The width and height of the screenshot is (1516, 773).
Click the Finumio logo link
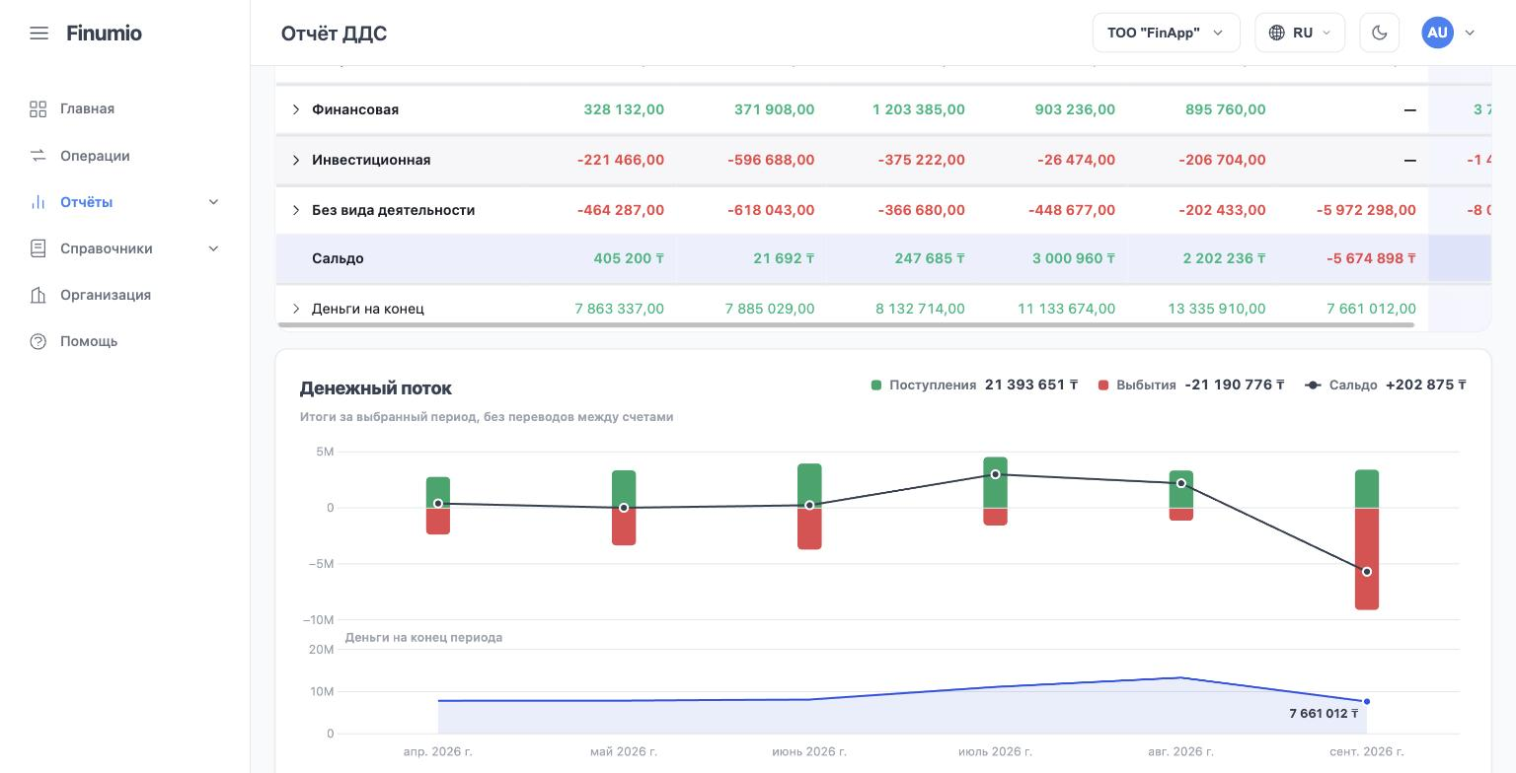(x=104, y=34)
